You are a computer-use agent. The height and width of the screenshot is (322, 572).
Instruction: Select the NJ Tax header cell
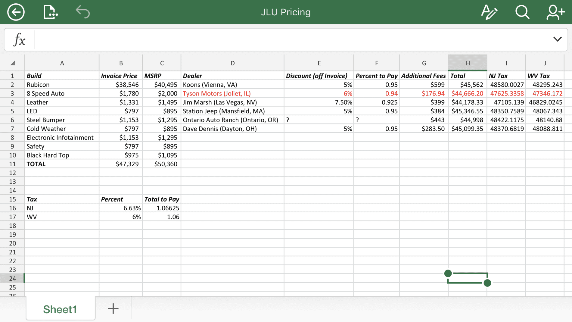point(506,76)
